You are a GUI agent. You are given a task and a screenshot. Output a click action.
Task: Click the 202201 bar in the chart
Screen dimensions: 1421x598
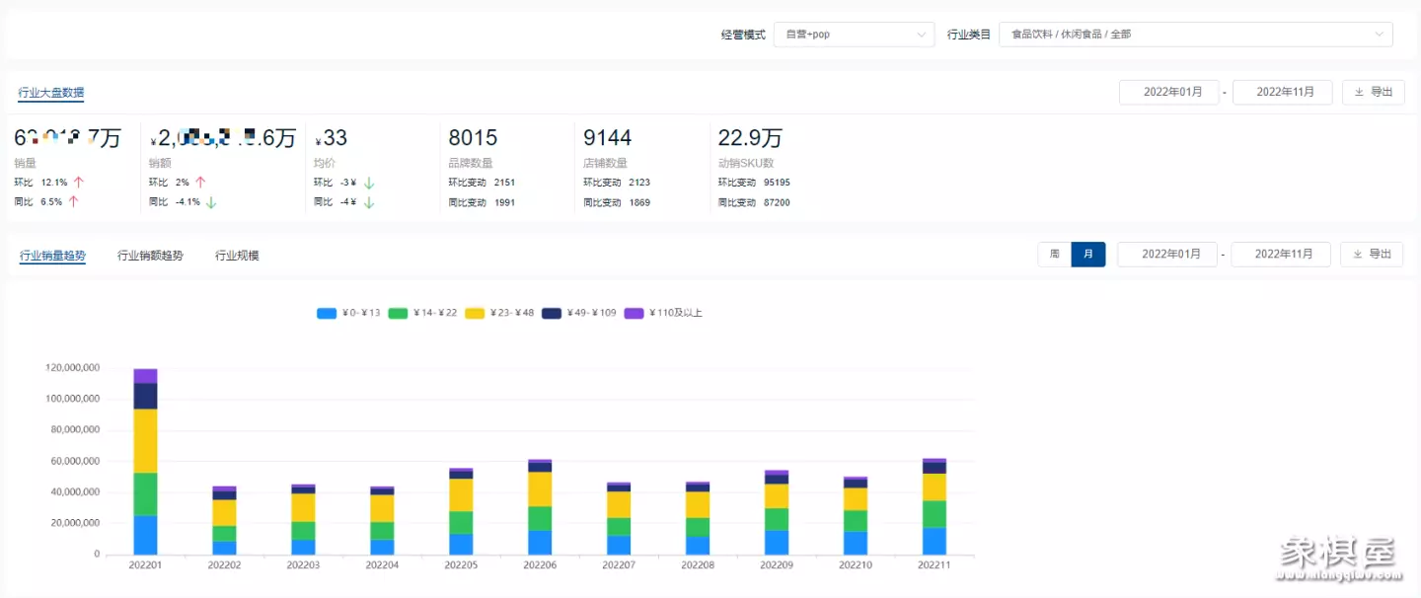point(145,462)
